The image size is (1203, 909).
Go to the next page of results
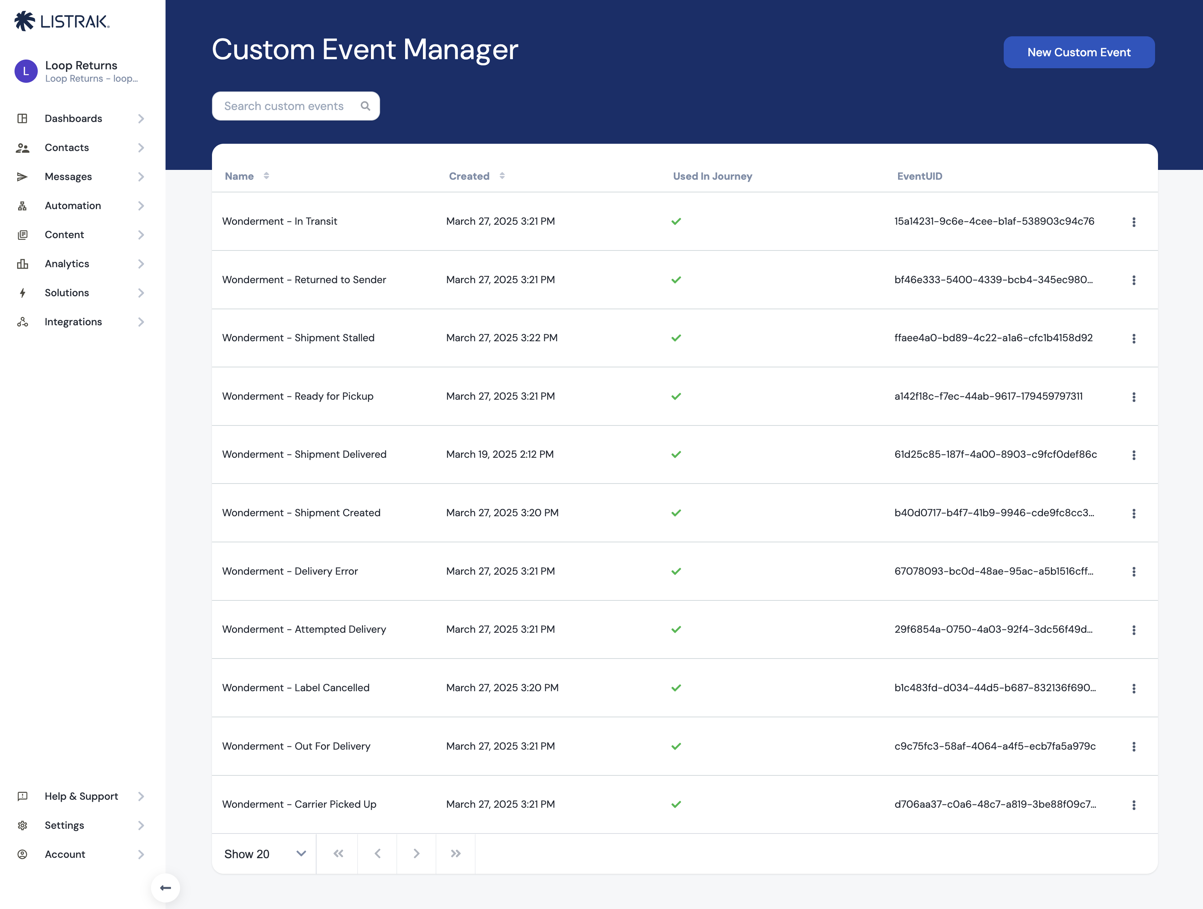(x=417, y=853)
